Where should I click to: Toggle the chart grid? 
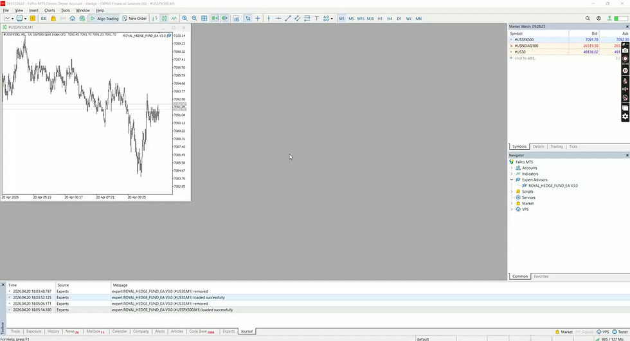click(x=204, y=19)
